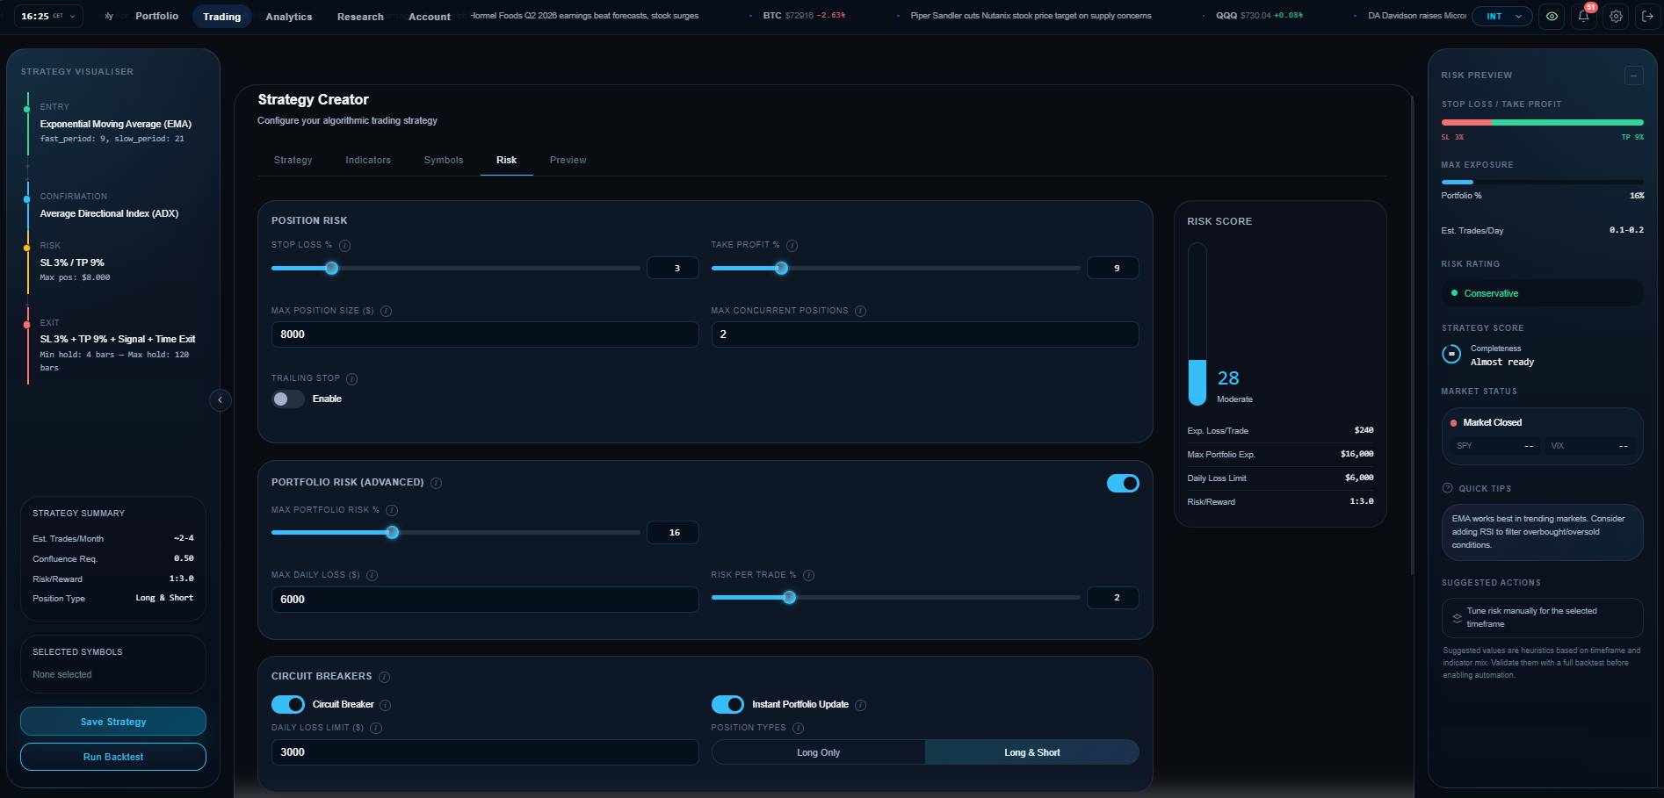Switch to the Strategy tab
Image resolution: width=1664 pixels, height=798 pixels.
293,160
